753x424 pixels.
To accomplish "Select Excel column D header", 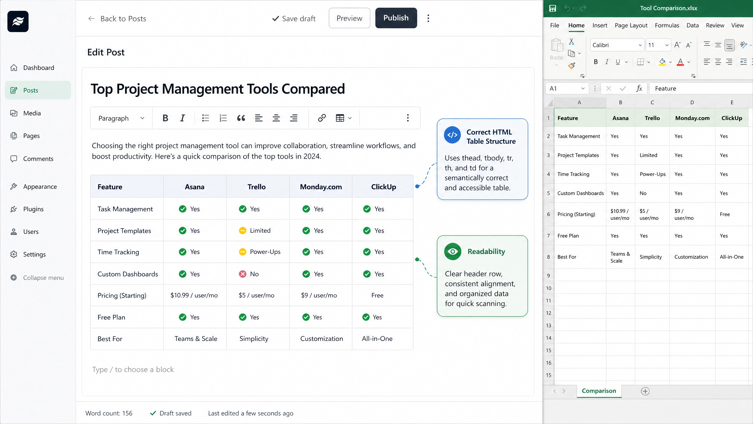I will click(x=692, y=102).
